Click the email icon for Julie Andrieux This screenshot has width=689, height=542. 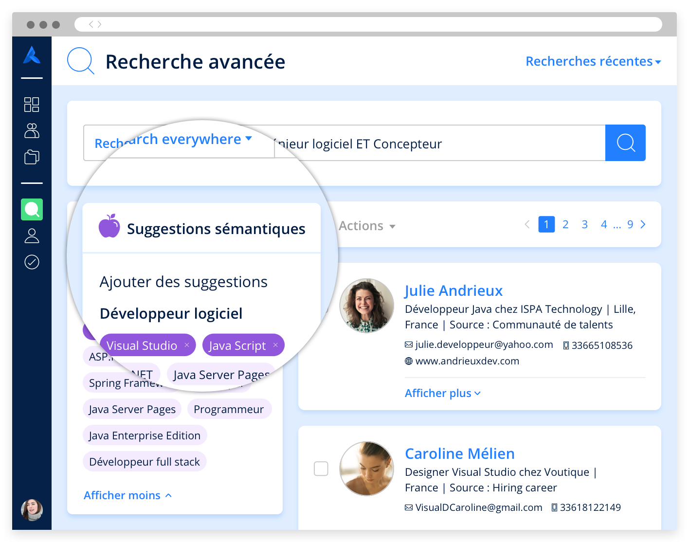point(409,344)
